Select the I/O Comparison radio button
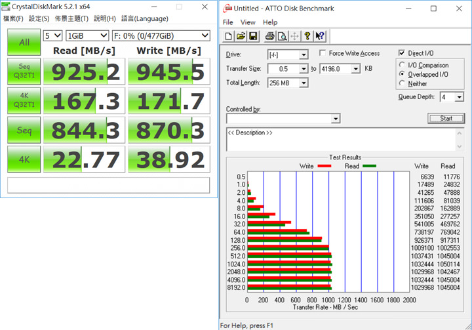The image size is (472, 330). point(402,65)
